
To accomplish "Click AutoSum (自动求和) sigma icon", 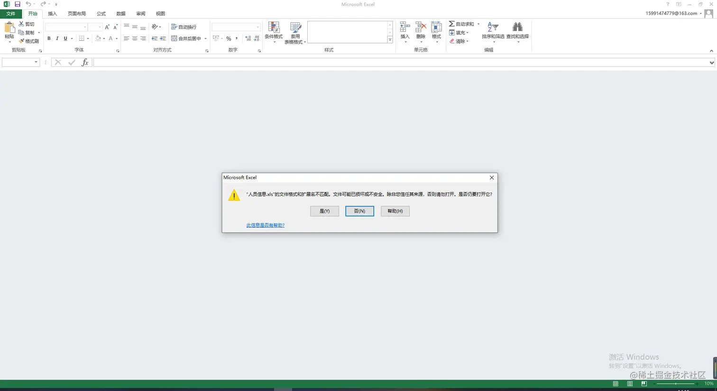I will [451, 24].
